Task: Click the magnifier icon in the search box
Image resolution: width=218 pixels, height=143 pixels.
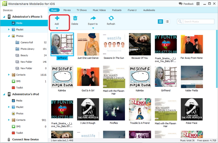Action: click(x=180, y=21)
